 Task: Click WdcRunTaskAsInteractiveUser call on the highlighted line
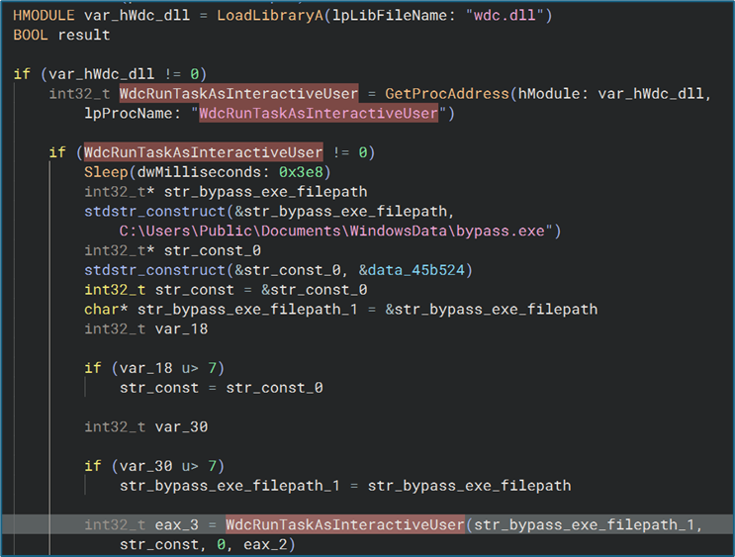coord(345,524)
